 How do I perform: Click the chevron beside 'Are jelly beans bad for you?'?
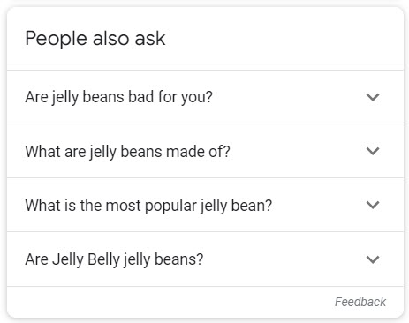373,97
